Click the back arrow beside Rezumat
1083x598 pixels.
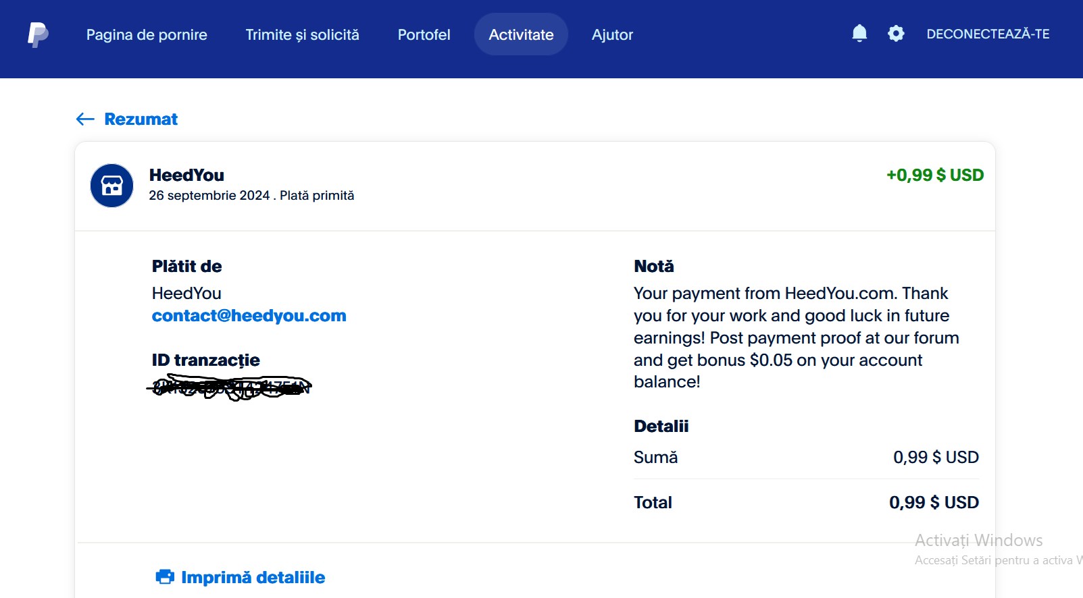[x=85, y=119]
